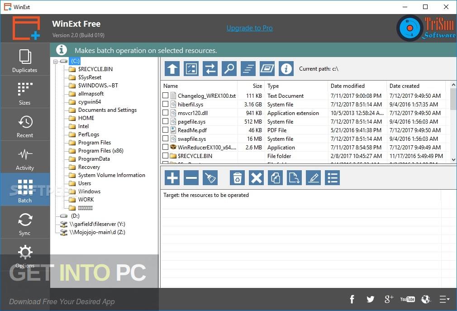Check the box for hiberfil.sys
The height and width of the screenshot is (311, 457).
(x=165, y=104)
